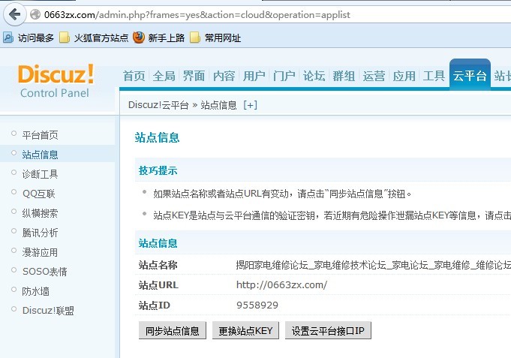Open the 用户 top menu
Screen dimensions: 511x358
254,76
